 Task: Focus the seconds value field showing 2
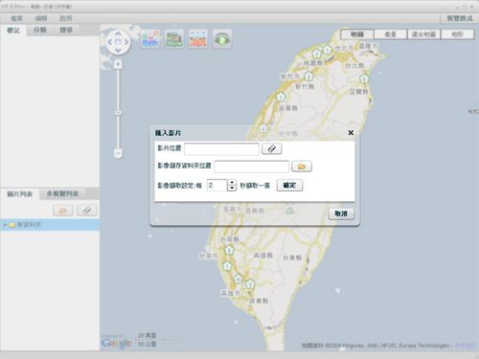(x=217, y=186)
